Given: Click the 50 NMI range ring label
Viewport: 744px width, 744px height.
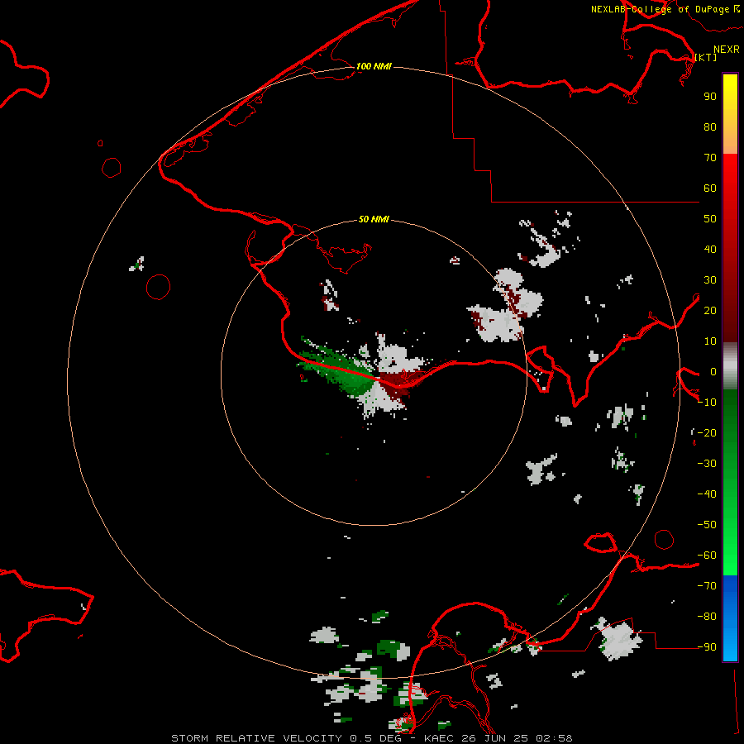Looking at the screenshot, I should coord(374,219).
